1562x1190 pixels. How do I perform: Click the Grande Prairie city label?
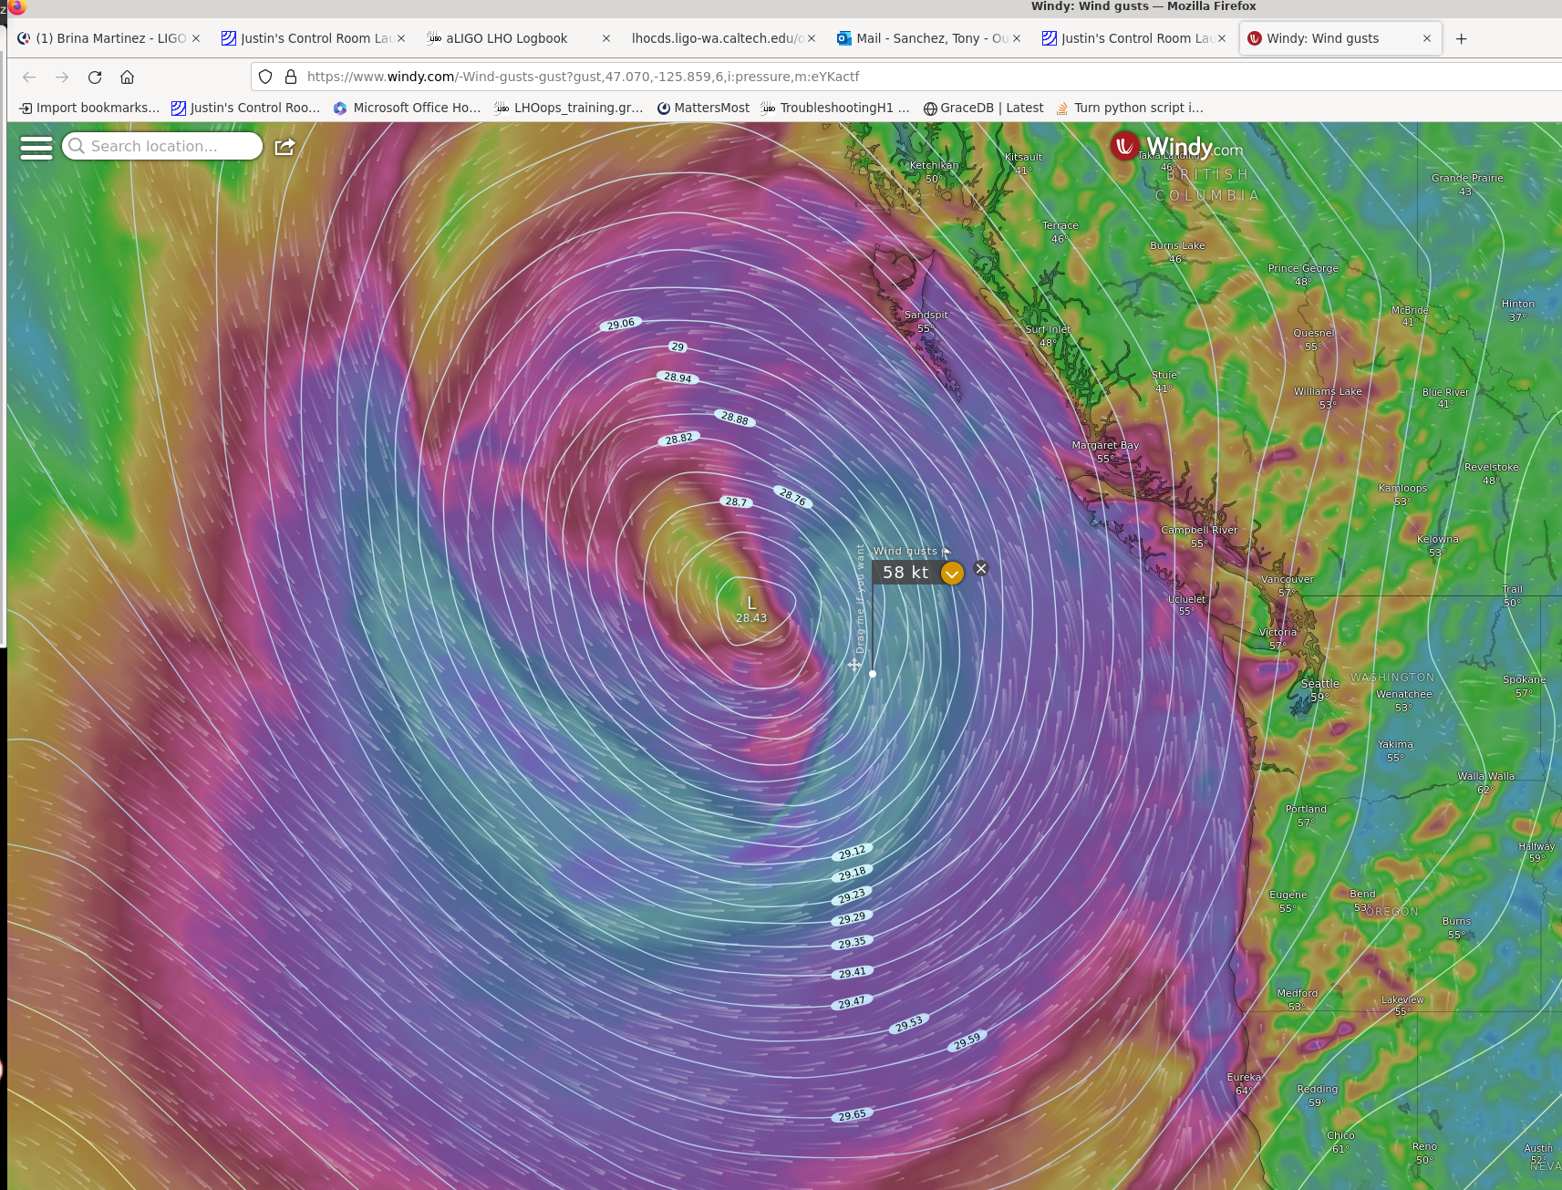[1467, 184]
